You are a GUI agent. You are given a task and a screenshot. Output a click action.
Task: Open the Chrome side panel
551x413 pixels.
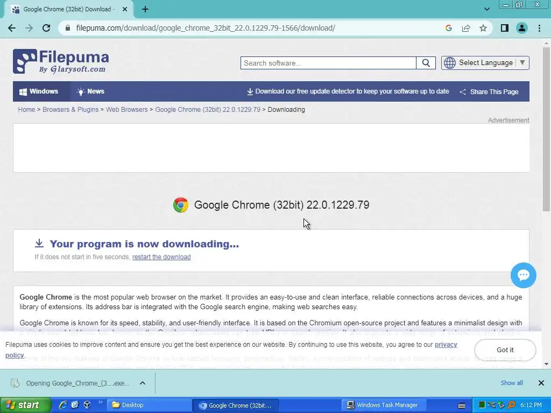click(x=505, y=28)
